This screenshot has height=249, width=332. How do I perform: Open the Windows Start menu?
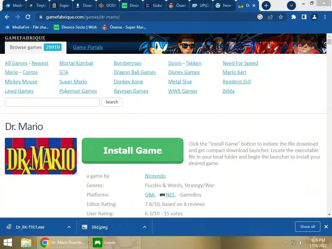click(8, 243)
